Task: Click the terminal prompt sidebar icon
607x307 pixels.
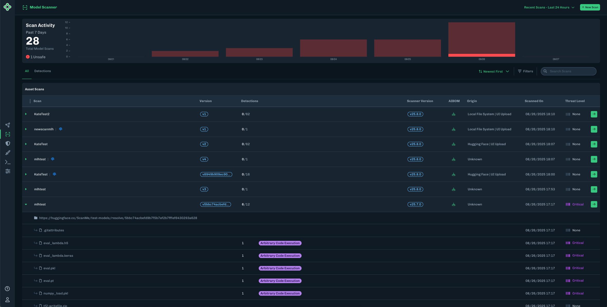Action: tap(8, 162)
